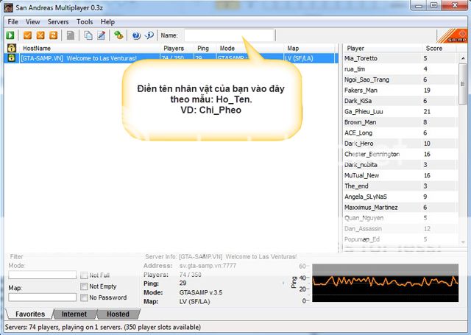Sort player list by Score column header

point(433,48)
